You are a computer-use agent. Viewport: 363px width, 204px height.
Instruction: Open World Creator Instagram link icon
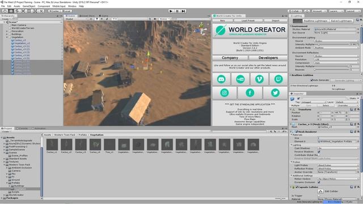tap(225, 93)
